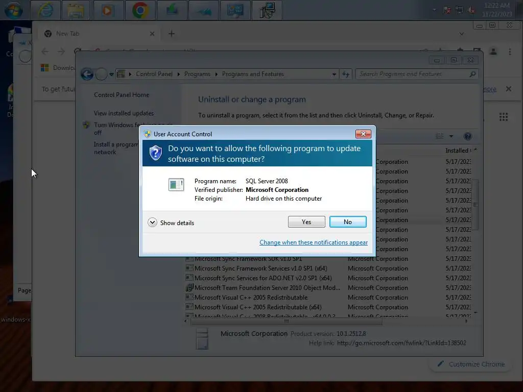Click Chrome back arrow
Image resolution: width=523 pixels, height=392 pixels.
click(45, 52)
